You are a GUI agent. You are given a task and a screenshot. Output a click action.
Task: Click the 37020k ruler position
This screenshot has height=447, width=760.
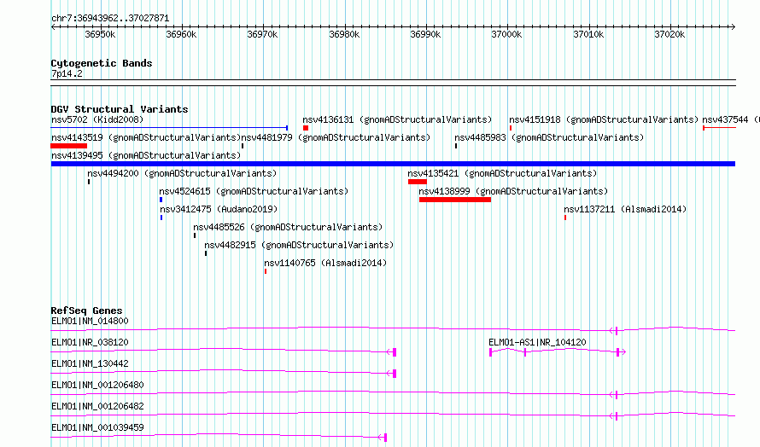click(x=669, y=34)
